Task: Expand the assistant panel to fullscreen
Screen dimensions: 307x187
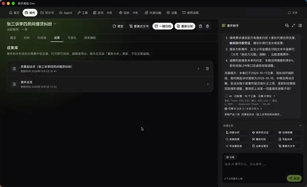Action: (293, 26)
